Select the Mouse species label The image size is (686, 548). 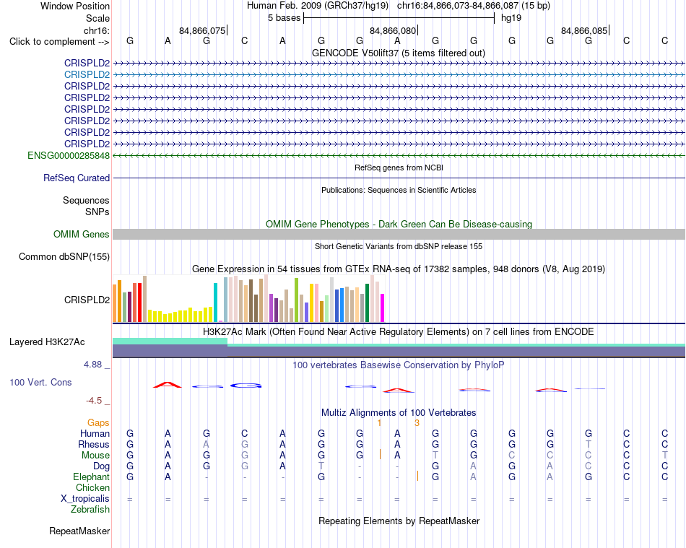coord(95,456)
